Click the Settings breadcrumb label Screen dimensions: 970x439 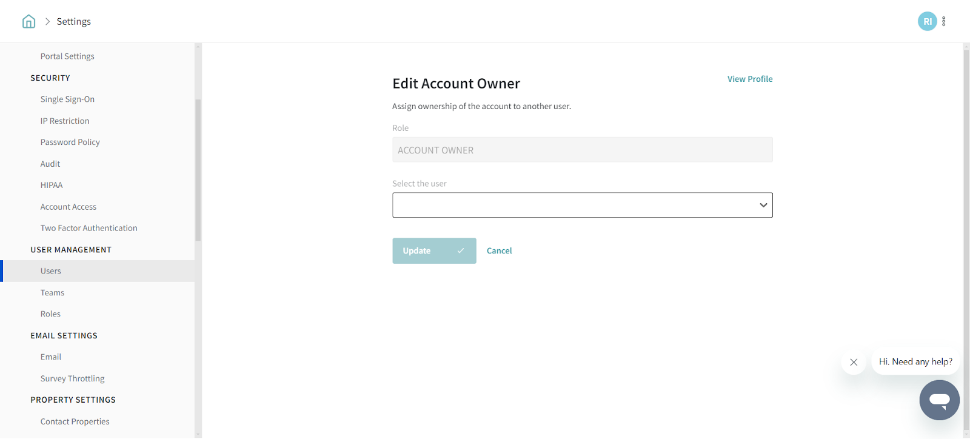[73, 21]
